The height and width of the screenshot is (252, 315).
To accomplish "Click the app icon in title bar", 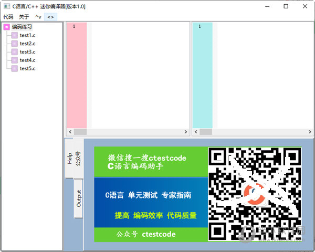I will [7, 6].
